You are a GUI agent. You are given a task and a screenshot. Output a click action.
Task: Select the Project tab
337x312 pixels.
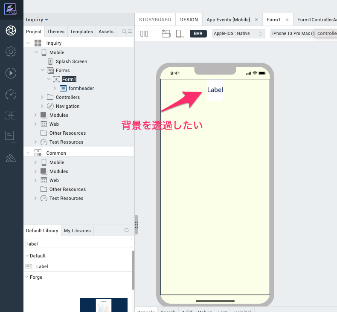34,32
